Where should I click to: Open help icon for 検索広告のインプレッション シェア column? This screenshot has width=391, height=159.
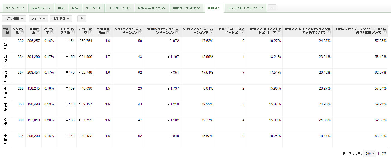tap(279, 33)
